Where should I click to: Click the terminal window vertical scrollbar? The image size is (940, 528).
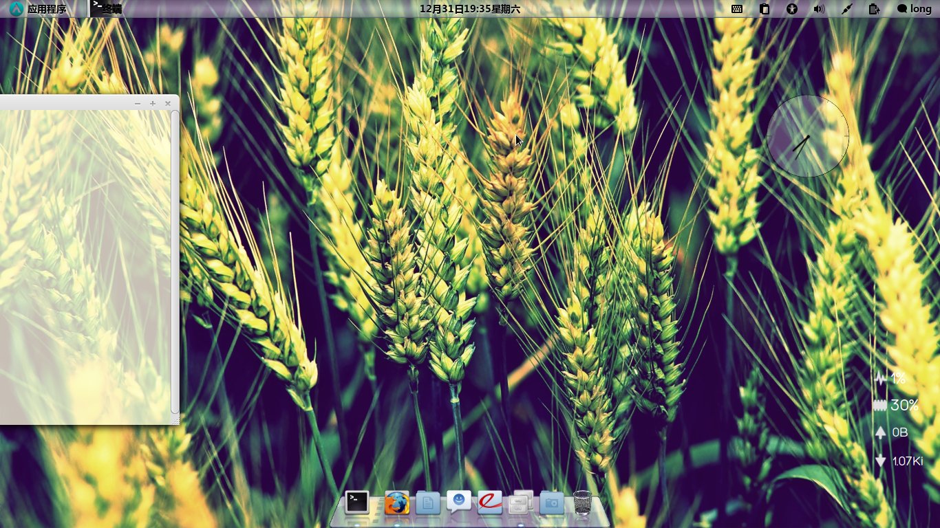(x=175, y=262)
